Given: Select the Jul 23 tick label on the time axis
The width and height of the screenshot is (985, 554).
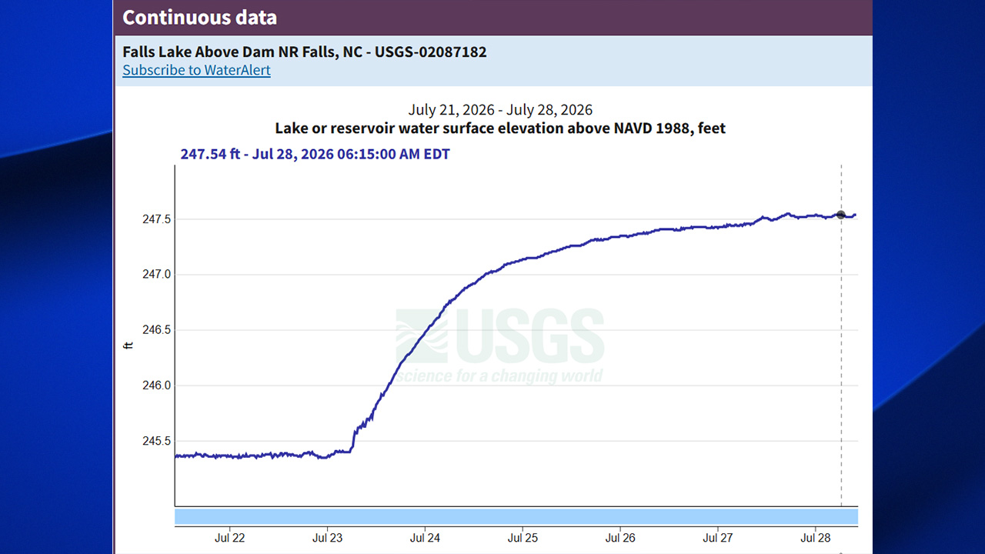Looking at the screenshot, I should [327, 538].
